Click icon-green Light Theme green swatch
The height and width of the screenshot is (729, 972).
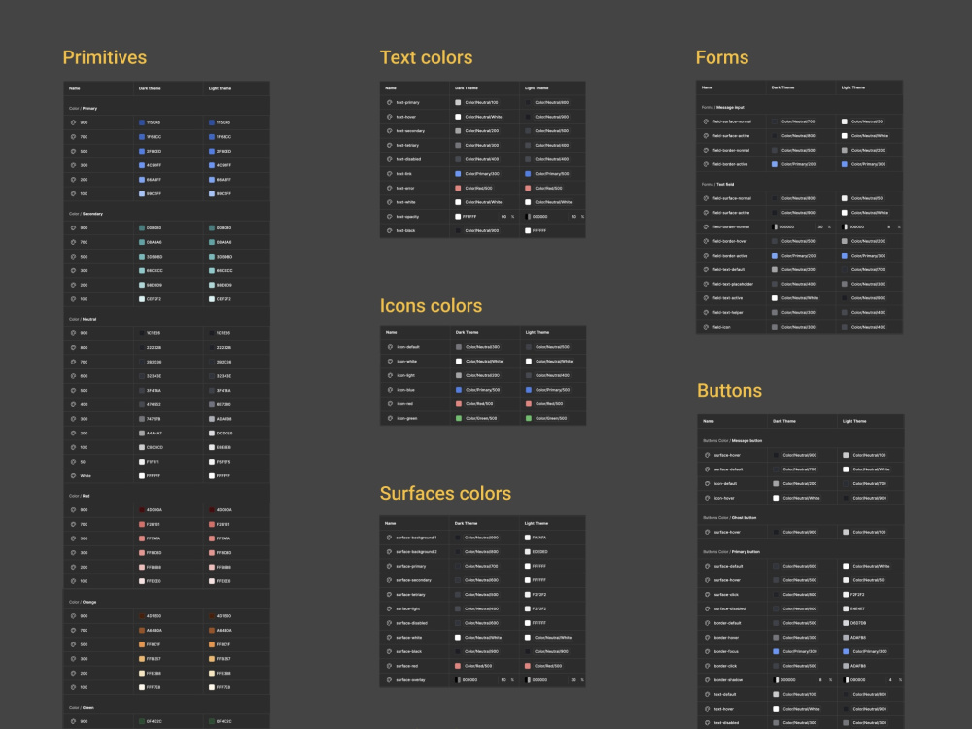click(x=529, y=418)
